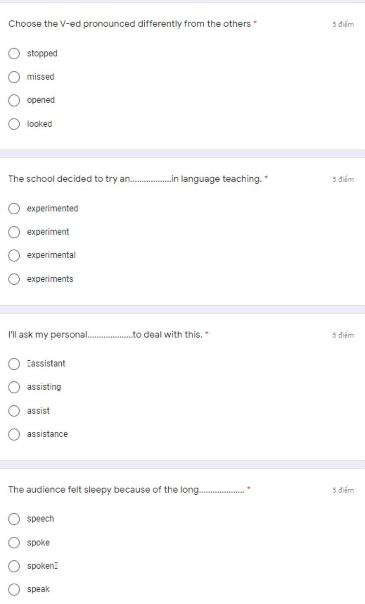Select 'experiment' as the answer
365x604 pixels.
[x=14, y=232]
